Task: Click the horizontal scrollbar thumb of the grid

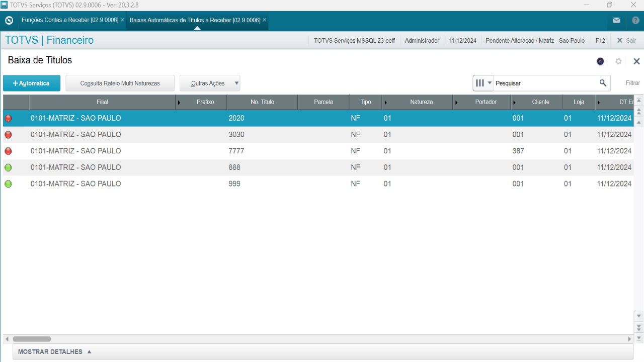Action: 32,339
